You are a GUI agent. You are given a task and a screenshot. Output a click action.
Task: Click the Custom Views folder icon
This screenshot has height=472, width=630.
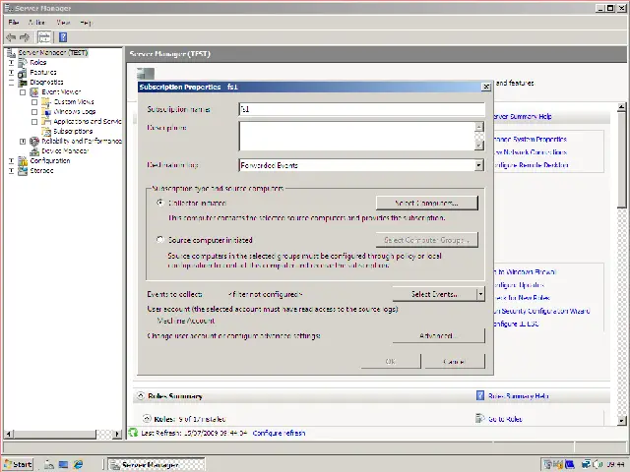46,102
